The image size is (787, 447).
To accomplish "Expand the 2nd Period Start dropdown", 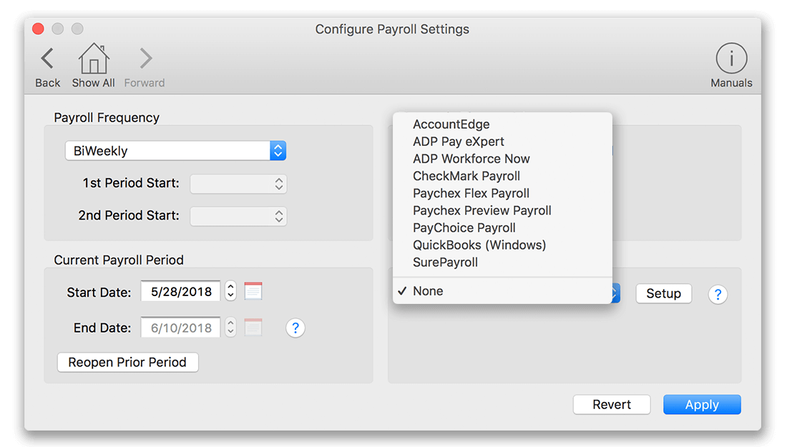I will [238, 216].
